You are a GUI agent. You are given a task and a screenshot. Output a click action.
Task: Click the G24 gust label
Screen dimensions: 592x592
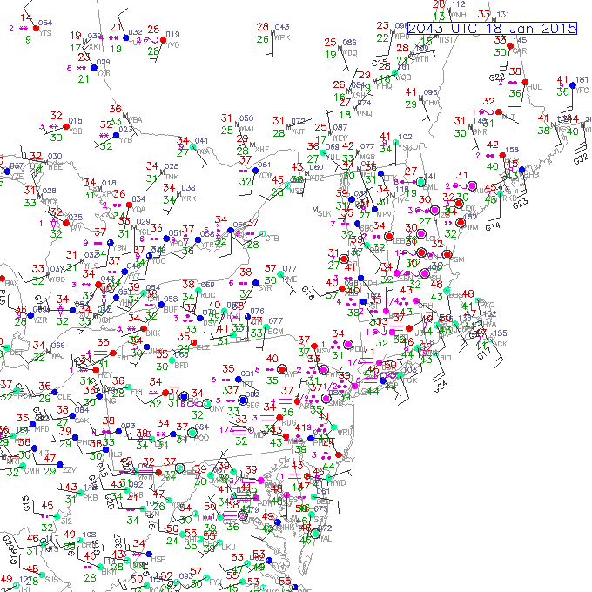tap(441, 387)
